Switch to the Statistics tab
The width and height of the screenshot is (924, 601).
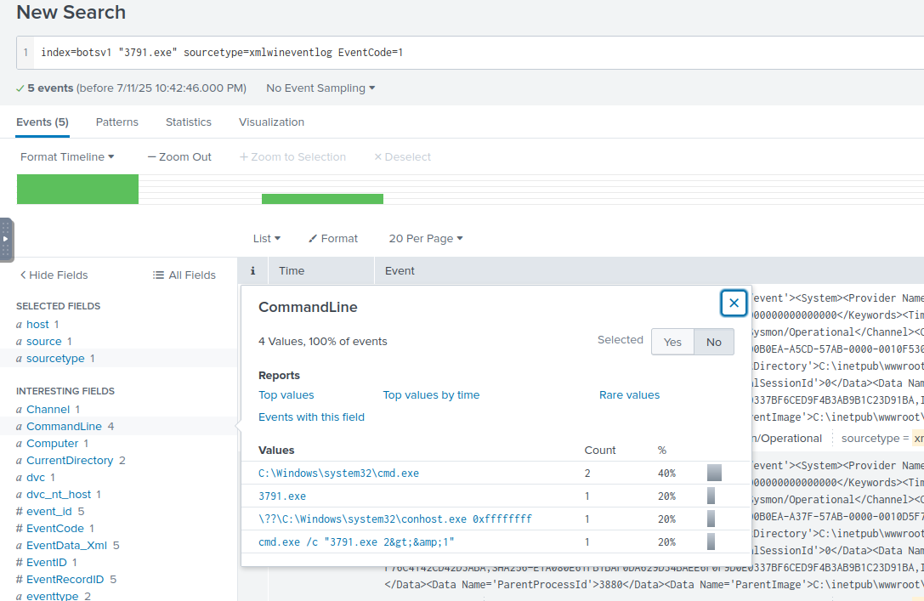click(189, 122)
